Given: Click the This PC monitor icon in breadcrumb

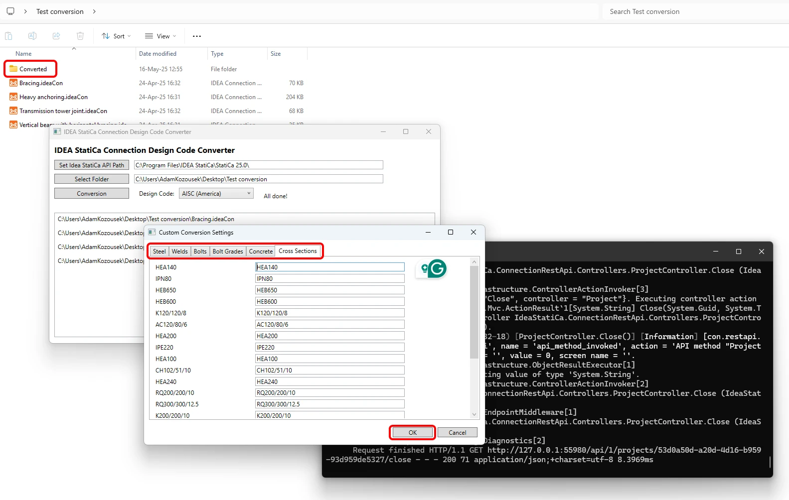Looking at the screenshot, I should [10, 11].
